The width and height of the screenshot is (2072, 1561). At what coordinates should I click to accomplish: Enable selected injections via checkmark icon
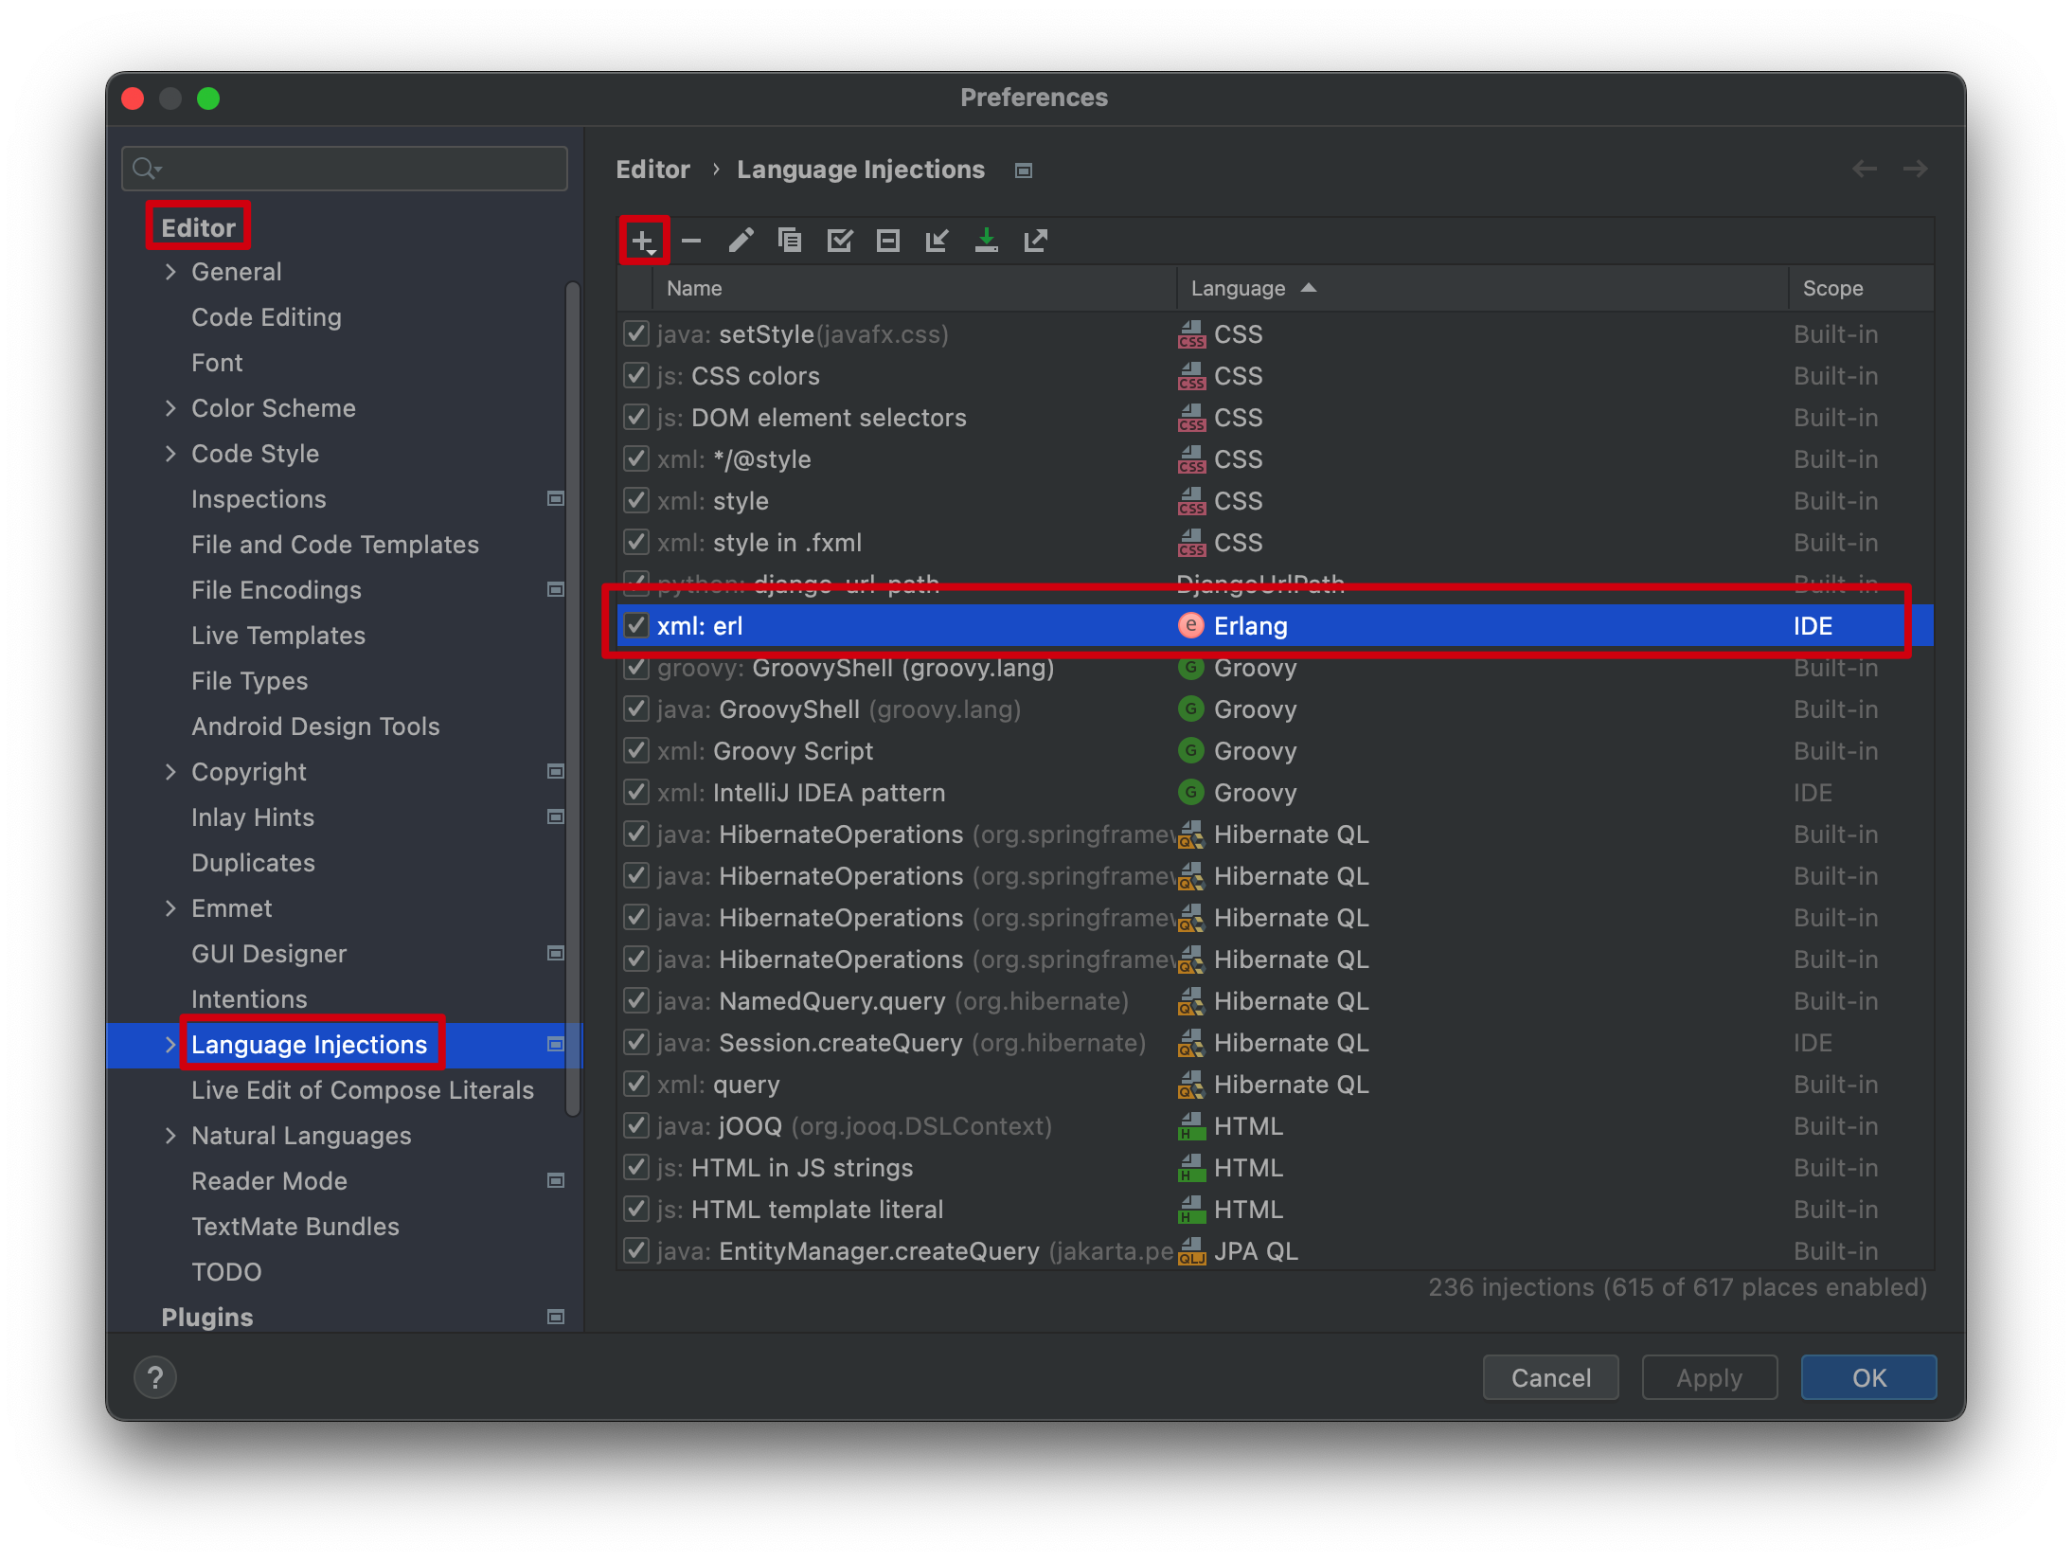[x=840, y=240]
